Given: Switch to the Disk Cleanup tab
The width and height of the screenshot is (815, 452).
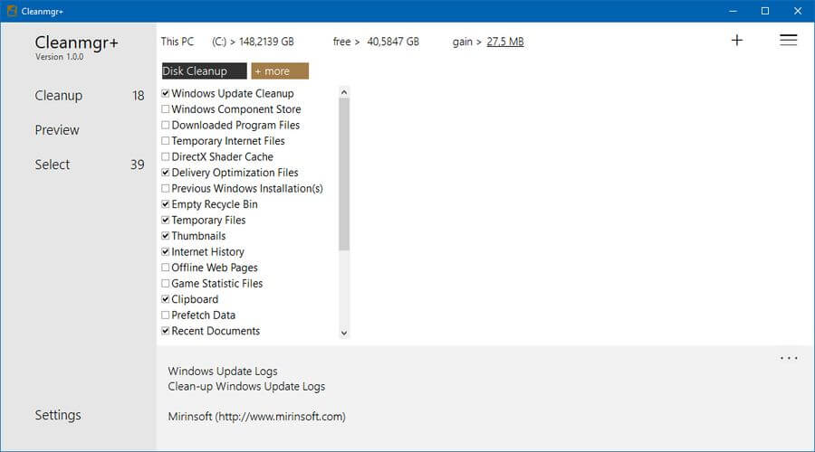Looking at the screenshot, I should point(205,71).
